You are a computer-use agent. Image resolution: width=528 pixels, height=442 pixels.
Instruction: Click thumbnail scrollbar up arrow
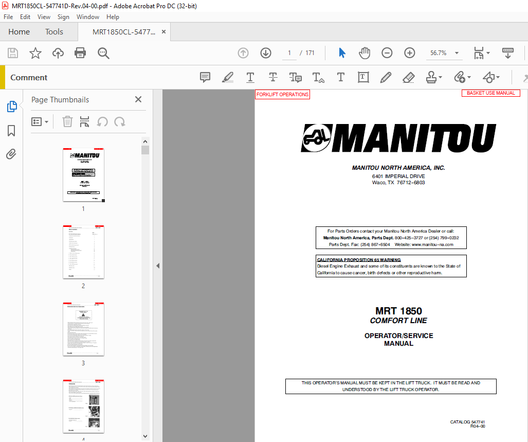coord(145,142)
